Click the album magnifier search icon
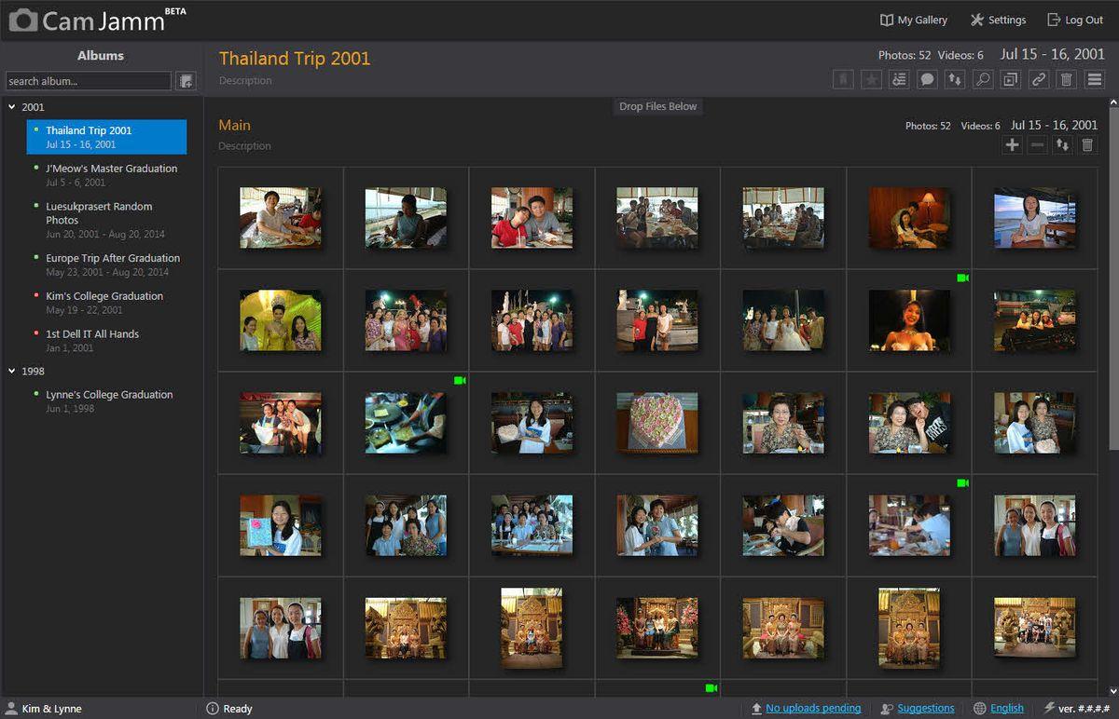 [x=983, y=80]
